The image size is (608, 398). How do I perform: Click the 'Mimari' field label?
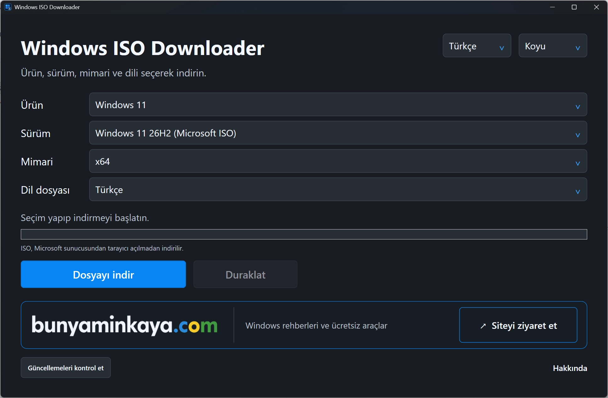[37, 162]
